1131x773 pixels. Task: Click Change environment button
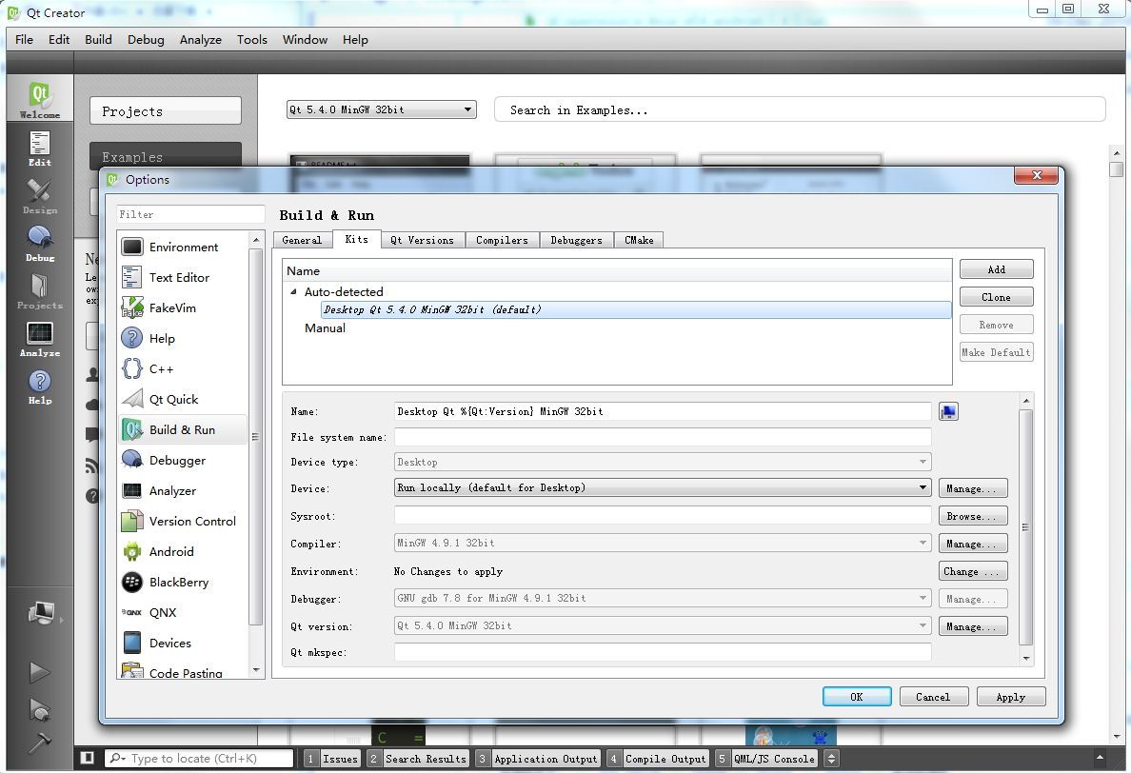click(972, 571)
